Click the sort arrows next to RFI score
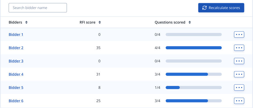Screen dimensions: 253x108 100,22
